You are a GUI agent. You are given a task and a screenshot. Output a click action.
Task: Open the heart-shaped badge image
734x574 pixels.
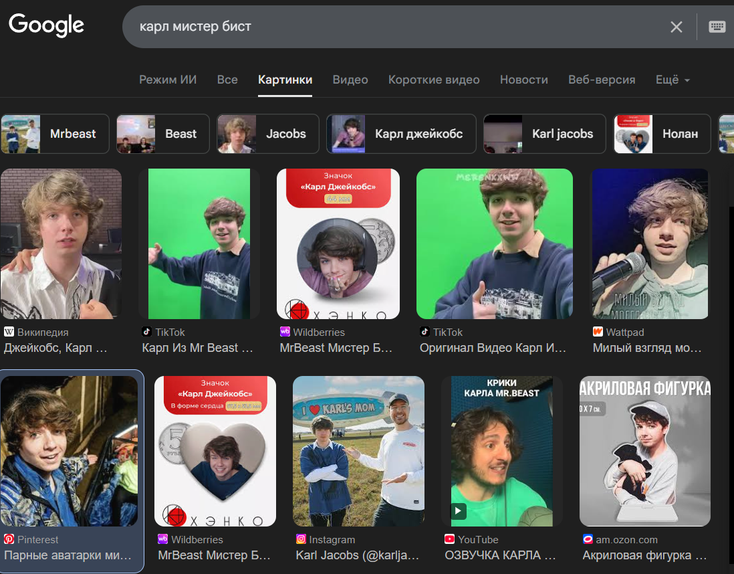point(215,451)
